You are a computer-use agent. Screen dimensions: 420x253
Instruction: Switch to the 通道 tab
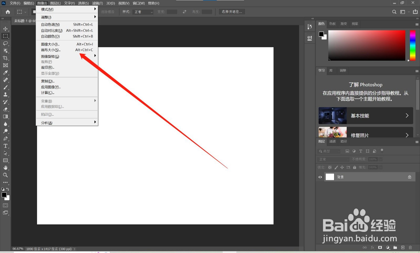click(333, 141)
